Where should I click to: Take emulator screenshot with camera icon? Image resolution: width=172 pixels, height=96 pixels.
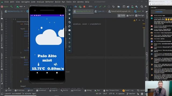click(x=69, y=30)
